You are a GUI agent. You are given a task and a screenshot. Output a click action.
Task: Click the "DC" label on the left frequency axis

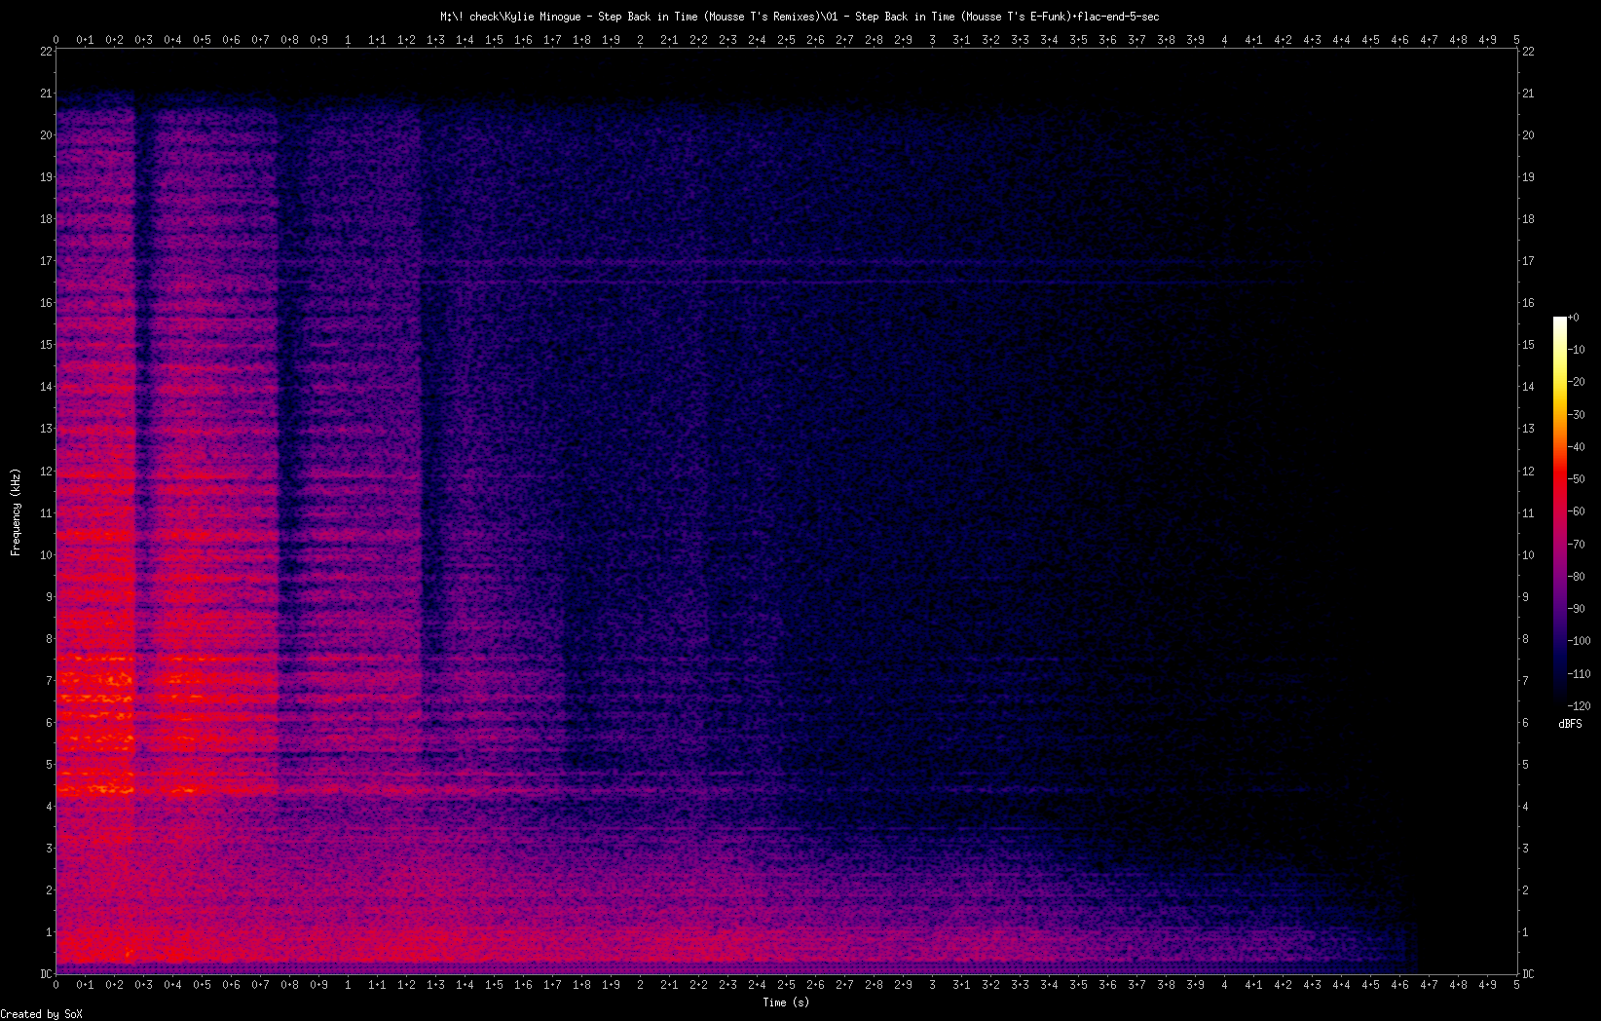point(46,974)
